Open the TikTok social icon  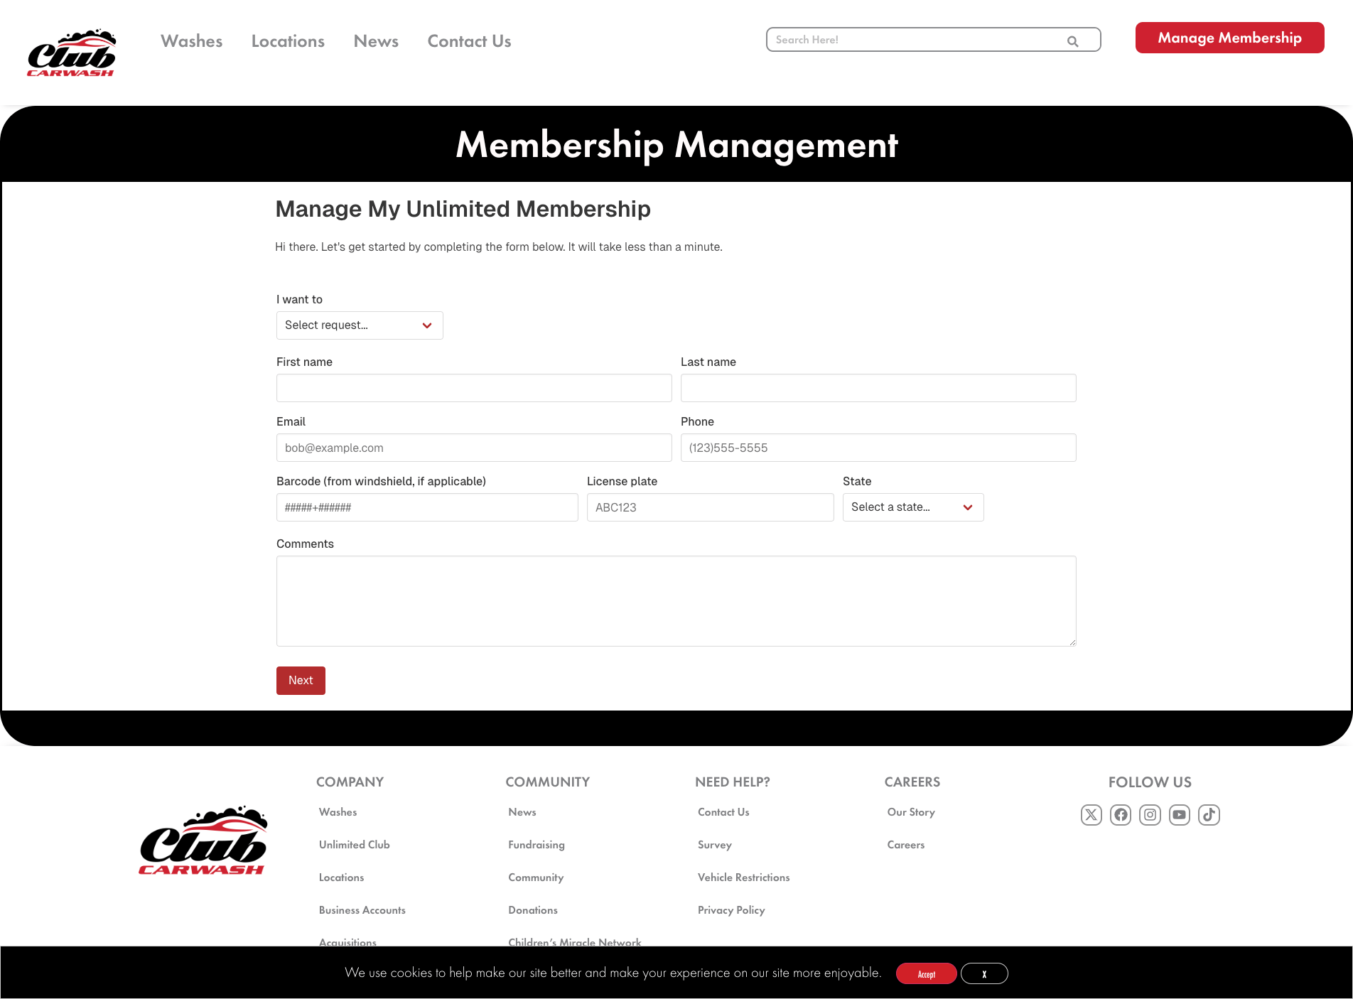1209,815
